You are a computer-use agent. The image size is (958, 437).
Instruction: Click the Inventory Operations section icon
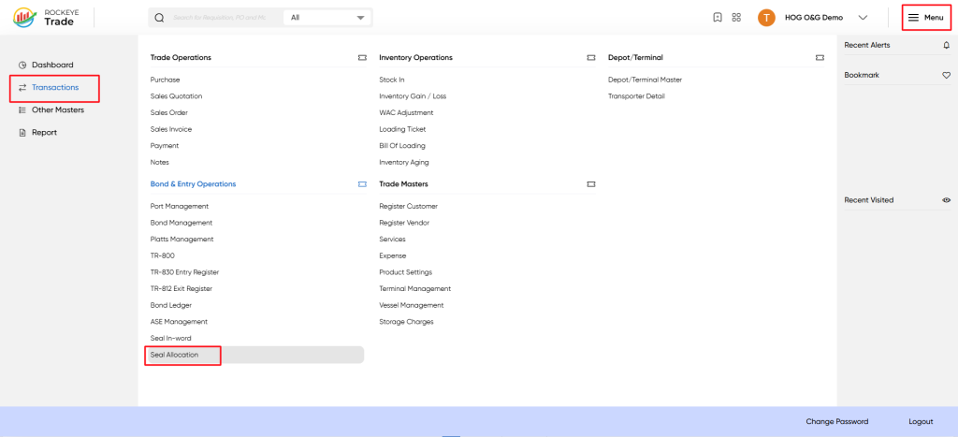pos(591,57)
